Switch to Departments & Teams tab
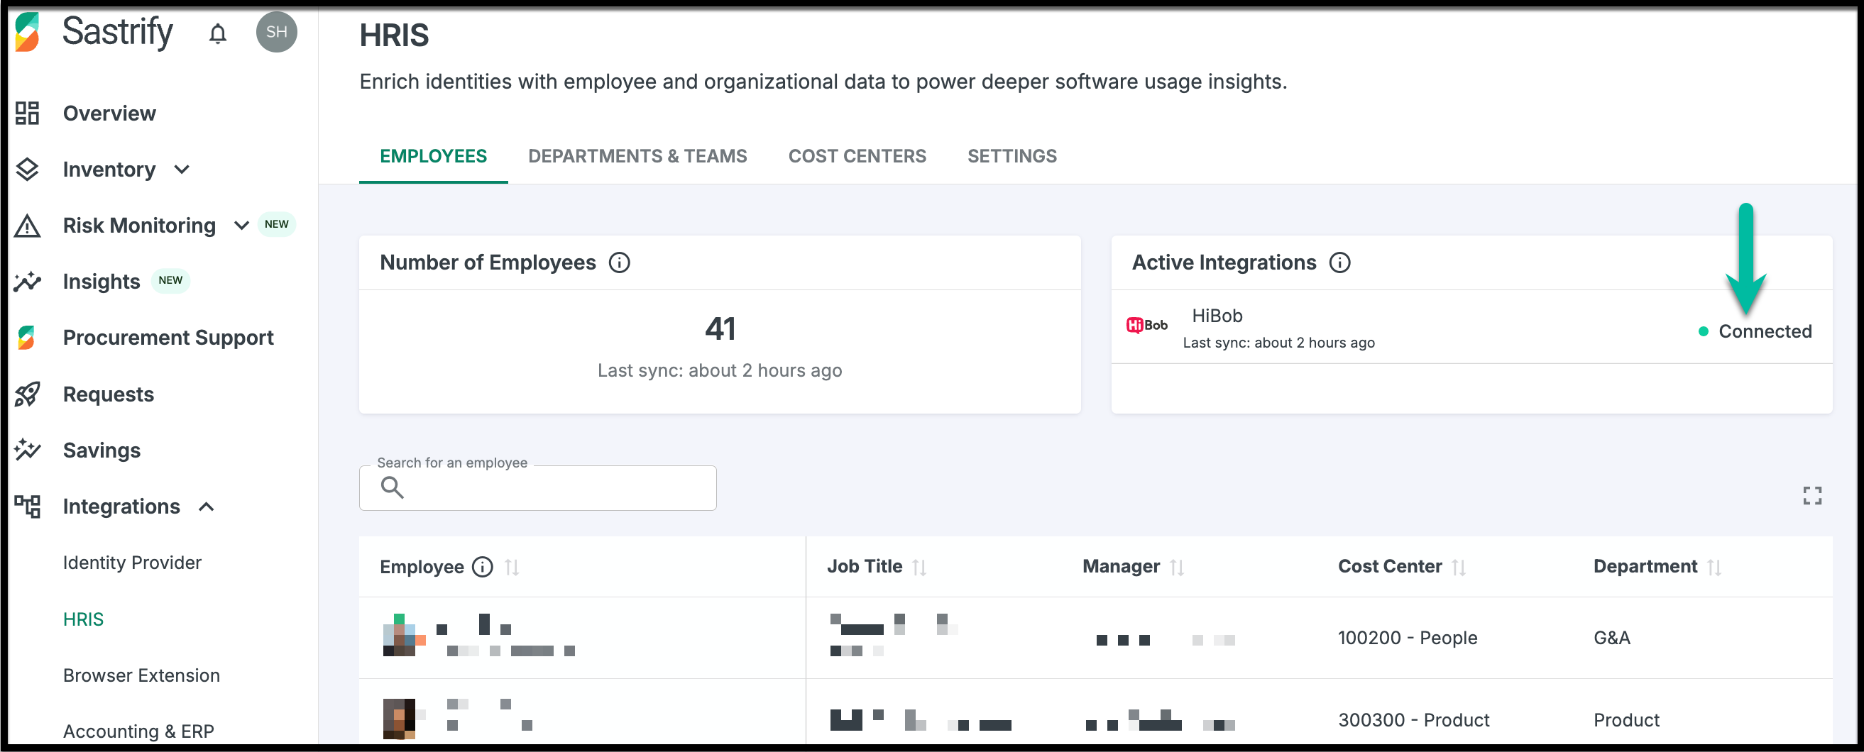The image size is (1864, 752). [x=637, y=156]
